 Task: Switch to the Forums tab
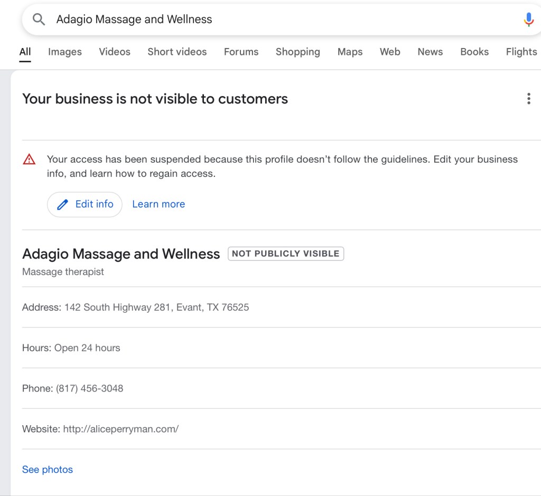pyautogui.click(x=241, y=52)
